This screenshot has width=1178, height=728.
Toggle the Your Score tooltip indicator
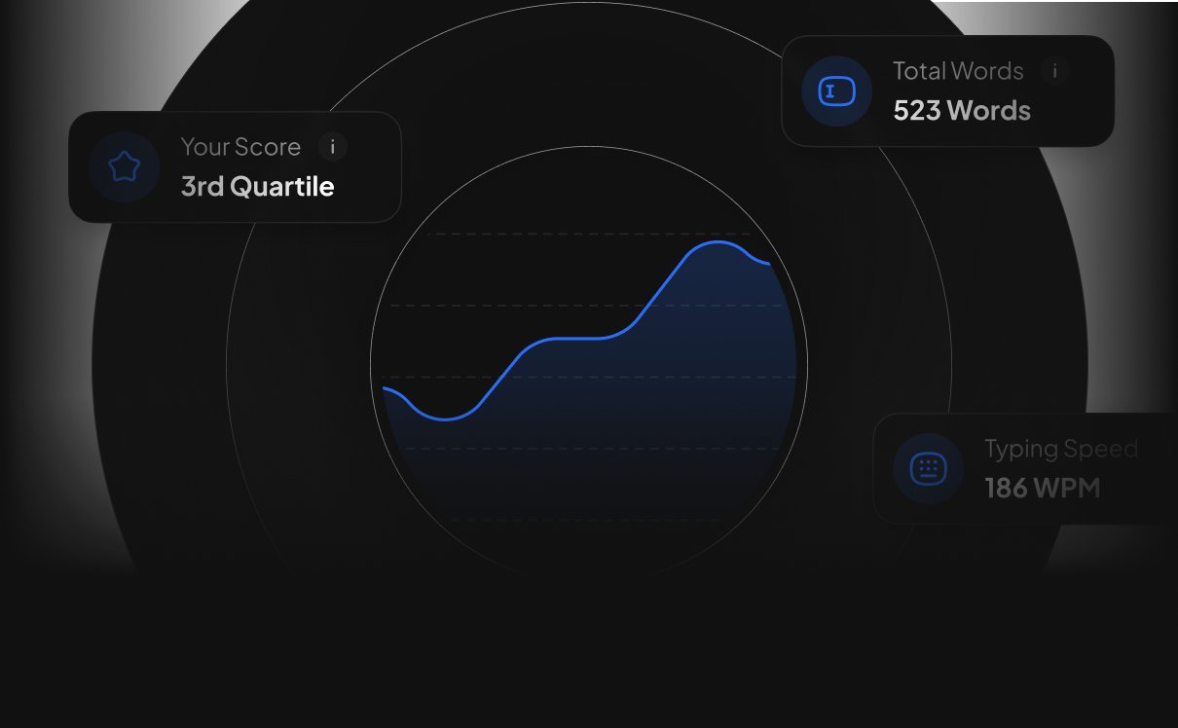[x=334, y=147]
